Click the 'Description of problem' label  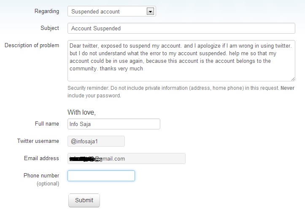pyautogui.click(x=32, y=45)
